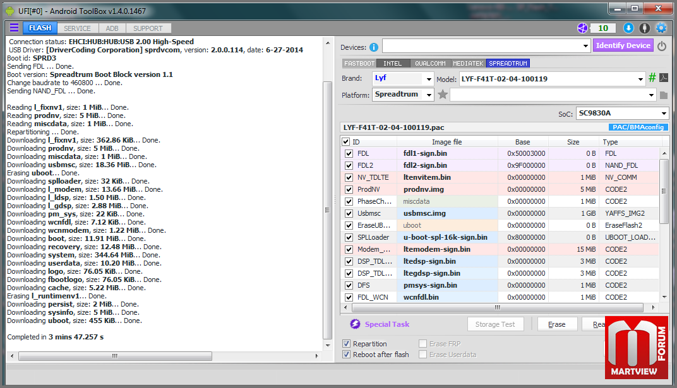Select the INTEL platform tab

(x=392, y=63)
